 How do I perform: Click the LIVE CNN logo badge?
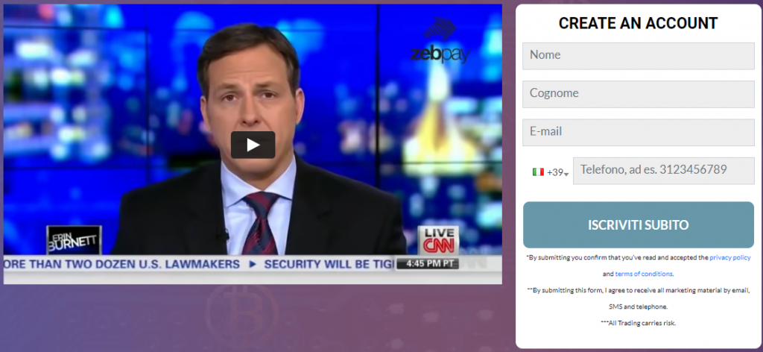[x=438, y=240]
